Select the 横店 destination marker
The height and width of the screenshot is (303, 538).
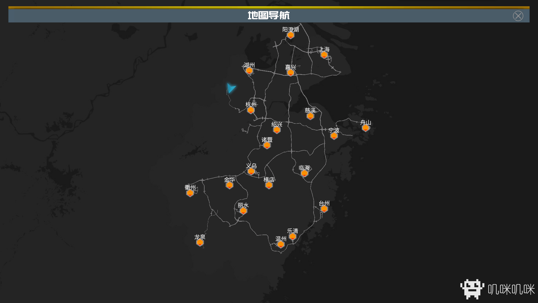tap(269, 185)
